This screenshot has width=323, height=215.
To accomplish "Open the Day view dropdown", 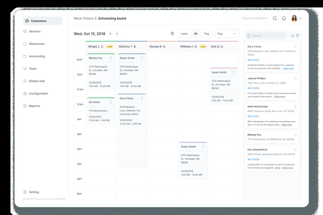I will pos(227,34).
